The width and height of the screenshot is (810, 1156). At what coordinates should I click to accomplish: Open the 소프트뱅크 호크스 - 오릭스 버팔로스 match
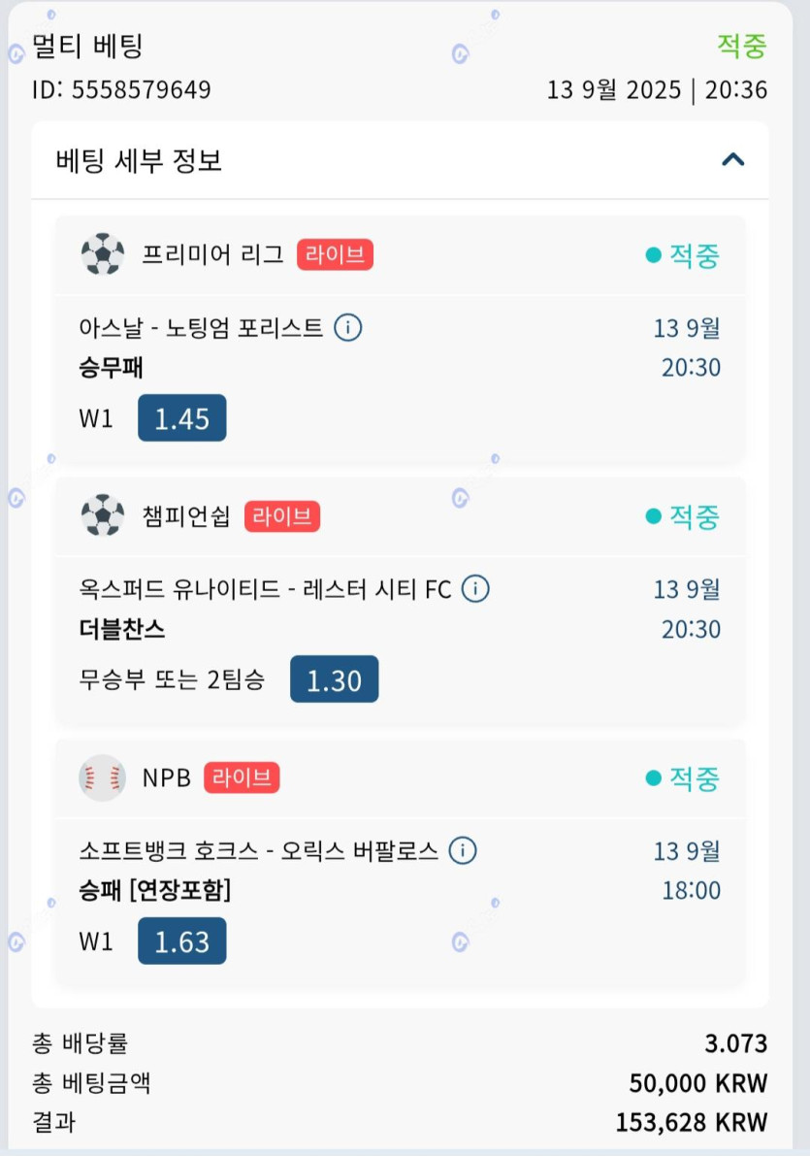click(258, 851)
